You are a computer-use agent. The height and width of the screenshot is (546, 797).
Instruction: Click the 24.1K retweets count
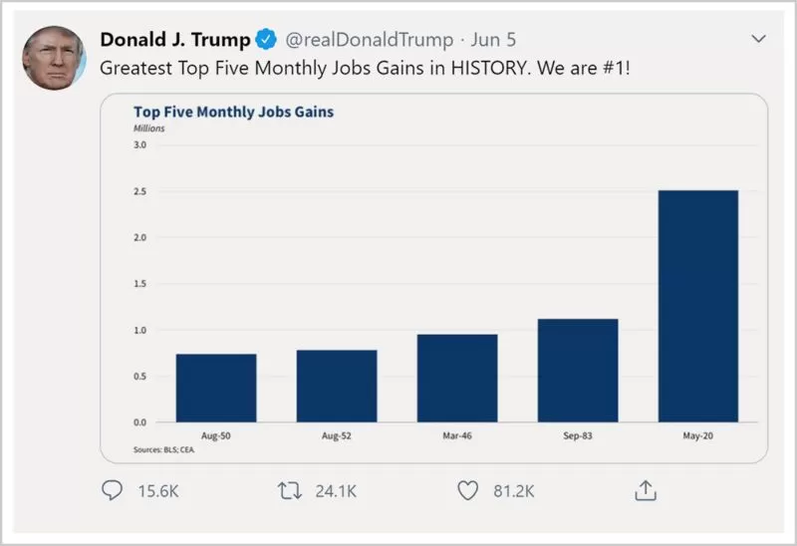point(336,491)
